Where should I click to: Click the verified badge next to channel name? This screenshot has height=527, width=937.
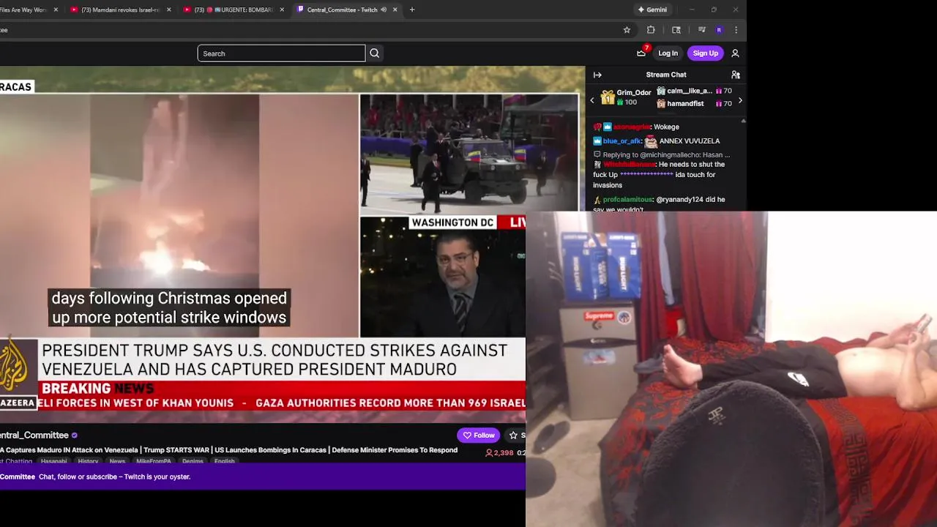click(74, 436)
